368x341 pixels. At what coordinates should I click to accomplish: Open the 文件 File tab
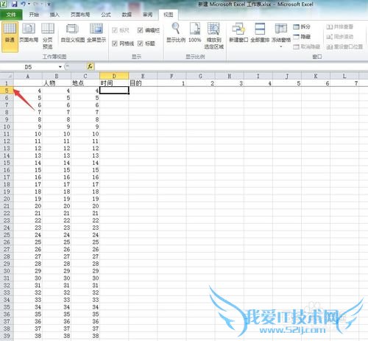click(x=11, y=15)
